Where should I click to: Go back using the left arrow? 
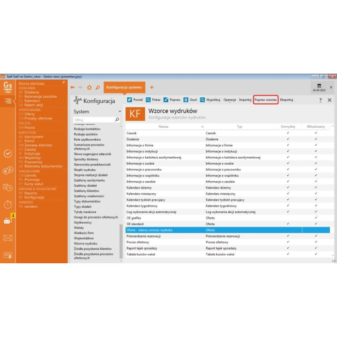tap(72, 88)
